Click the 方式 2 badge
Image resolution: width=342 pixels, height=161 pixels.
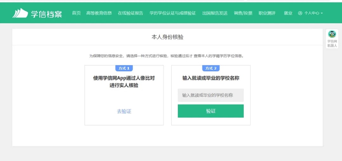pyautogui.click(x=211, y=68)
